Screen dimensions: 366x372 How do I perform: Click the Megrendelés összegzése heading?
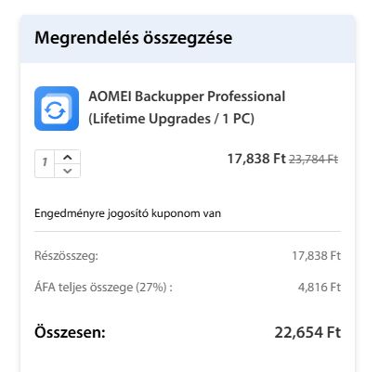click(134, 38)
